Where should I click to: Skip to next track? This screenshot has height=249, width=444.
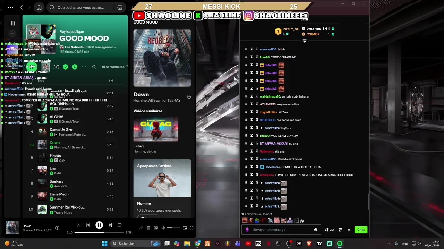tap(110, 225)
